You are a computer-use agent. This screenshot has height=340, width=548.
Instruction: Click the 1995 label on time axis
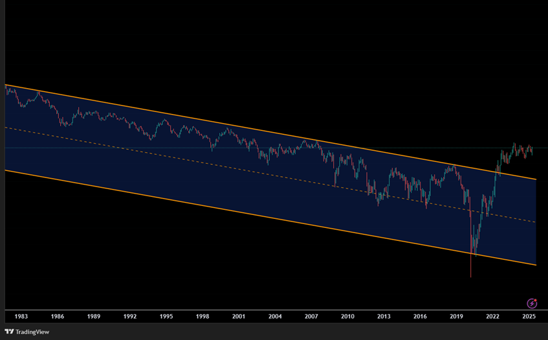[x=166, y=316]
